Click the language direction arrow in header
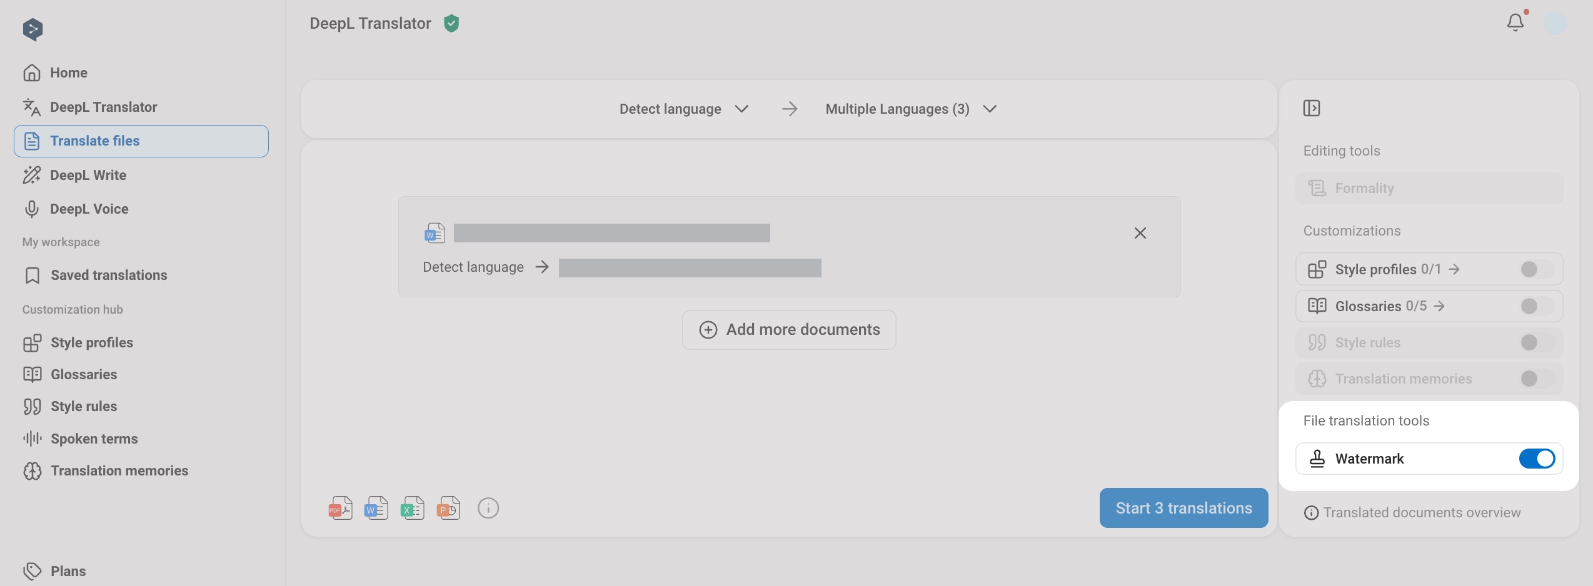The image size is (1593, 586). pos(790,109)
